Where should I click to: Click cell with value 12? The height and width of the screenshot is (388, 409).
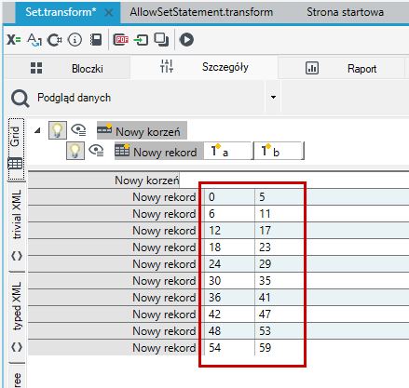[x=229, y=231]
